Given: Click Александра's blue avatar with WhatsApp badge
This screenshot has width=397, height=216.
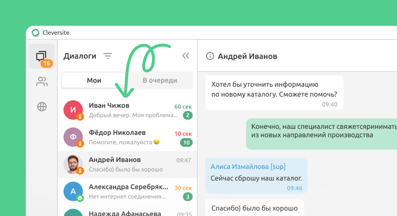Looking at the screenshot, I should [x=73, y=191].
